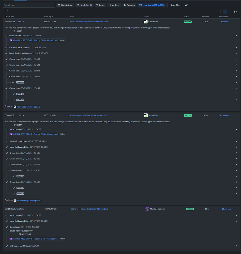The height and width of the screenshot is (254, 241).
Task: Click the copy link icon beside Reset filters
Action: tap(187, 5)
